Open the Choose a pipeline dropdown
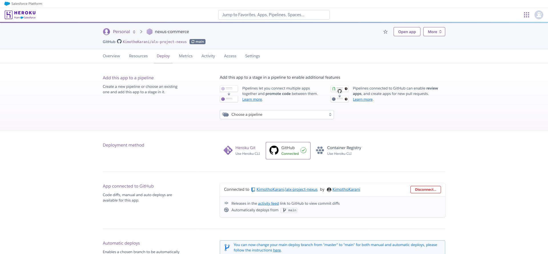Viewport: 548px width, 254px height. tap(277, 115)
